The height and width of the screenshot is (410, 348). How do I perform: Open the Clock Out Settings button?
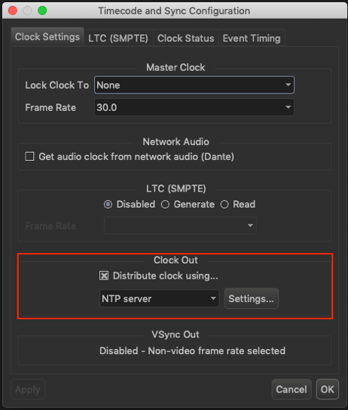coord(252,298)
